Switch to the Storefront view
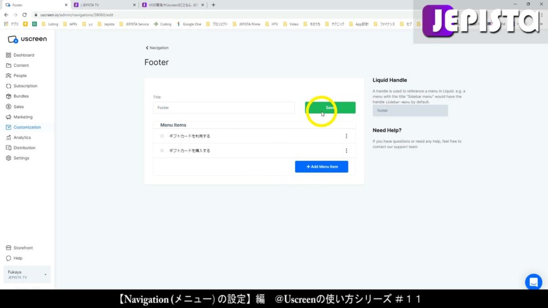Viewport: 548px width, 308px height. pos(23,248)
